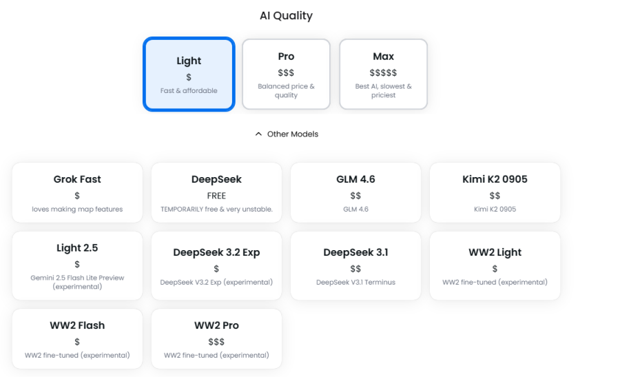
Task: Click the DeepSeek V3.1 Terminus description text
Action: pos(355,282)
